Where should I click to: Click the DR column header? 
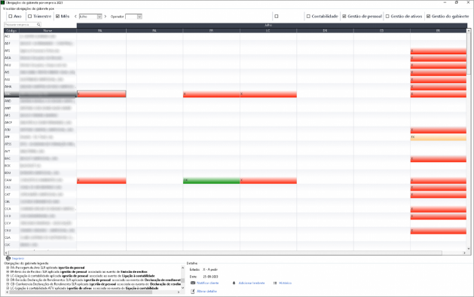coord(325,31)
